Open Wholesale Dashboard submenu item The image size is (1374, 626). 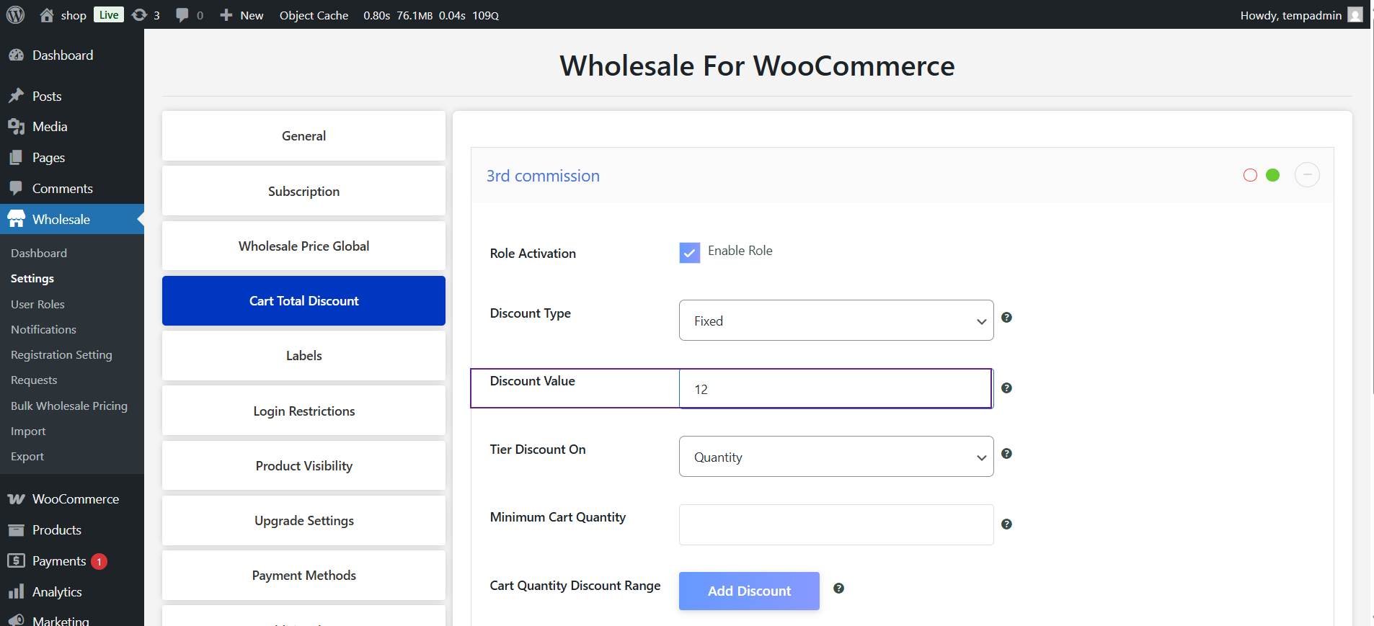coord(39,254)
